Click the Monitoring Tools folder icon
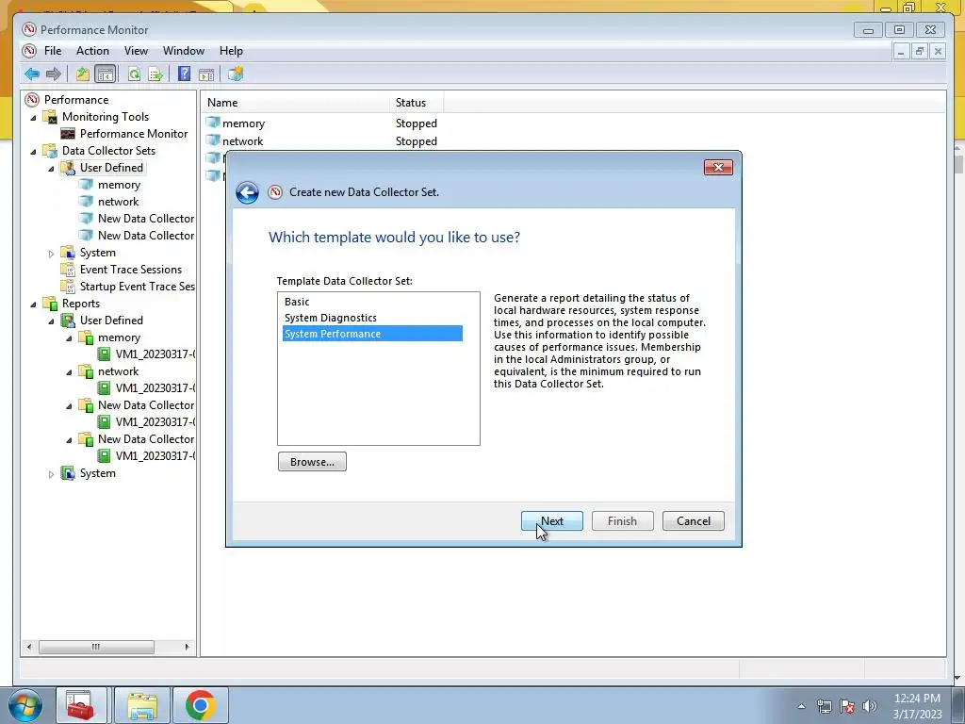The image size is (965, 724). (x=51, y=116)
